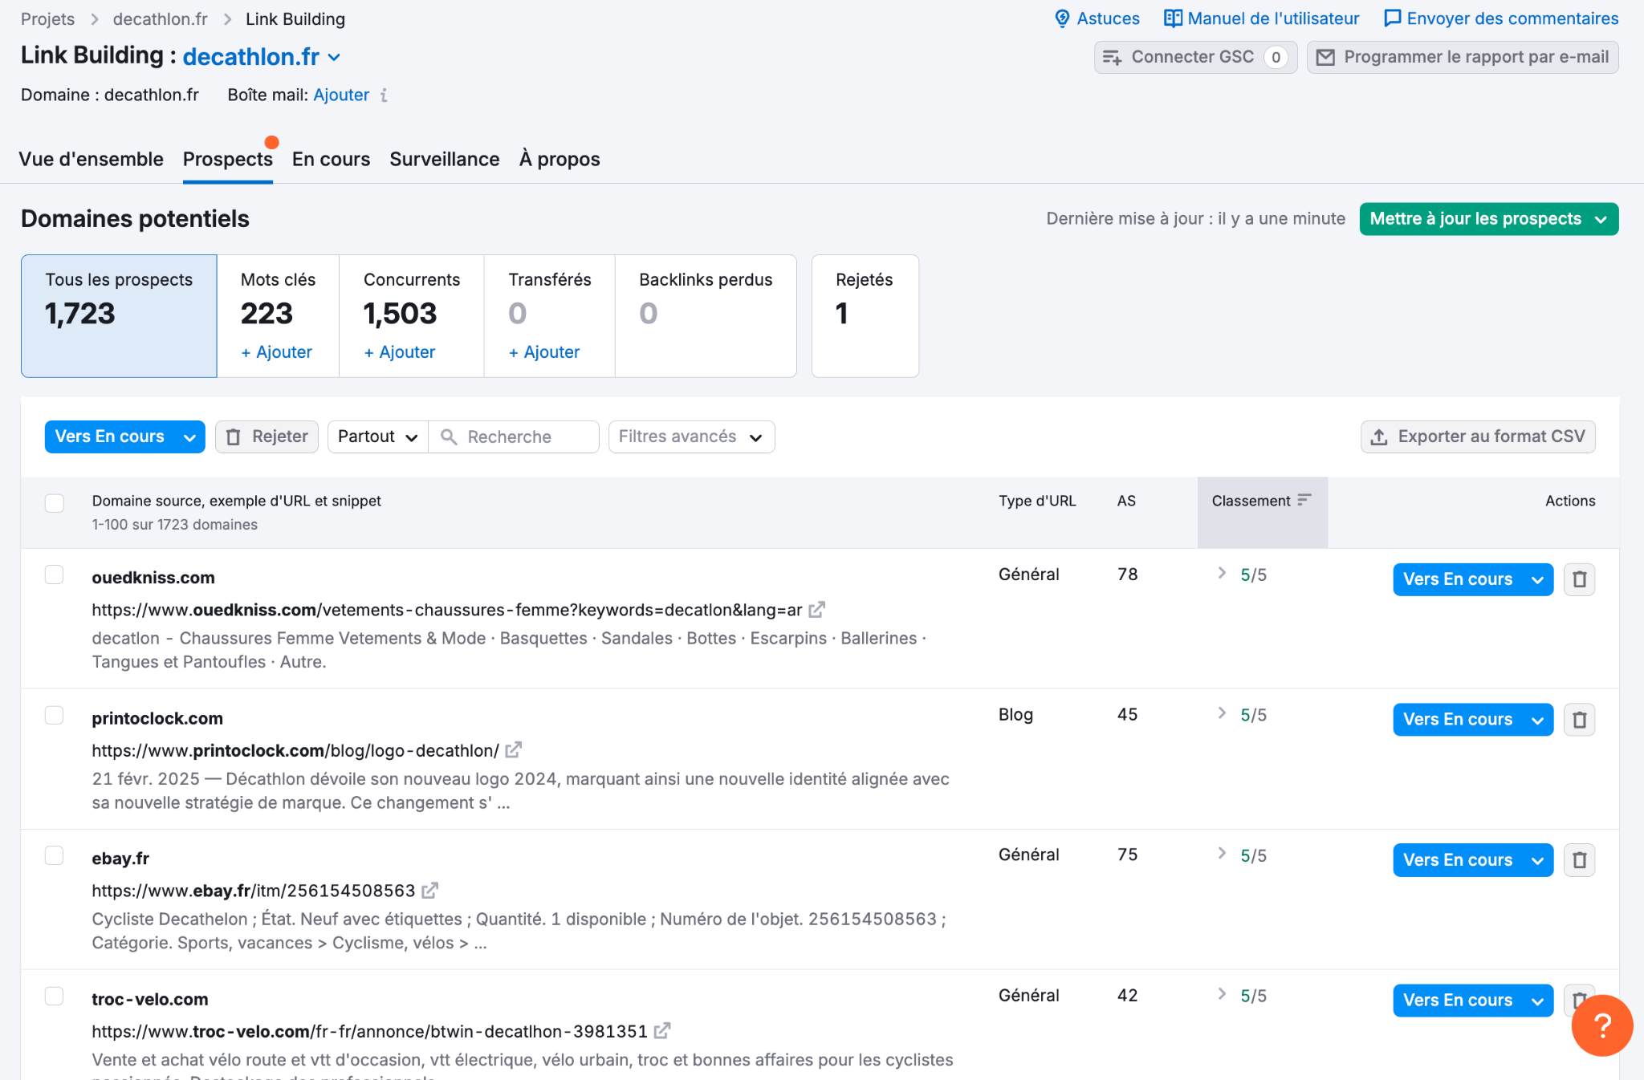
Task: Move ebay.fr to En cours
Action: point(1458,860)
